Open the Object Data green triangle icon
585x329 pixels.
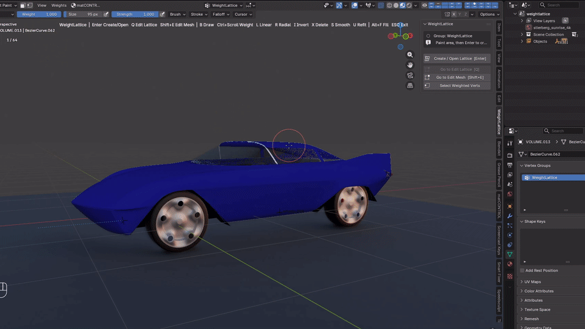click(x=509, y=255)
